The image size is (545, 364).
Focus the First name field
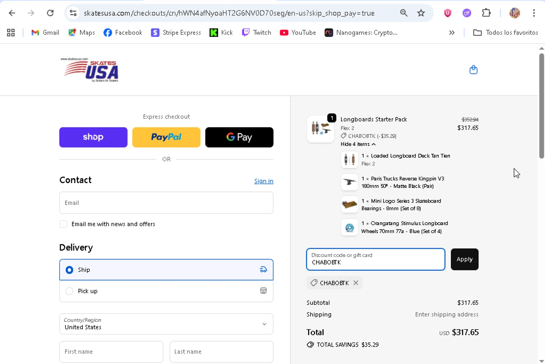tap(111, 352)
